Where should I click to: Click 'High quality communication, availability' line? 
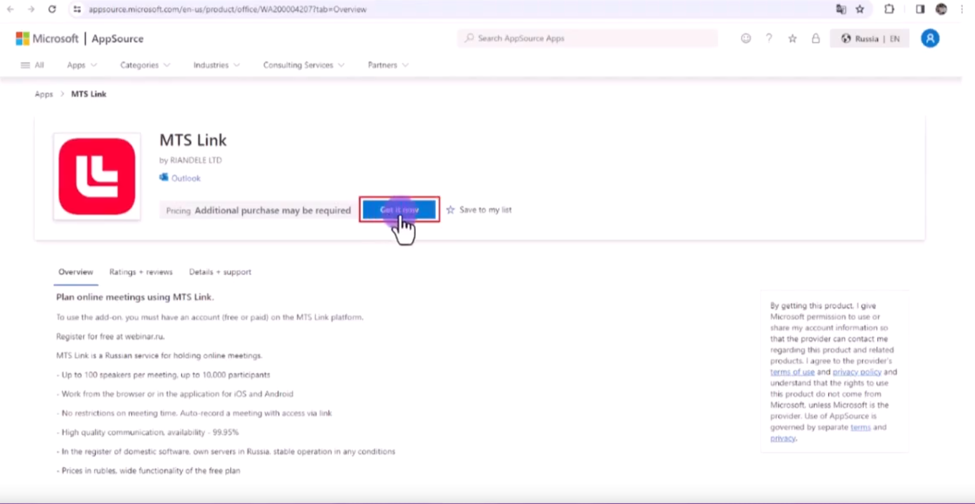tap(147, 432)
